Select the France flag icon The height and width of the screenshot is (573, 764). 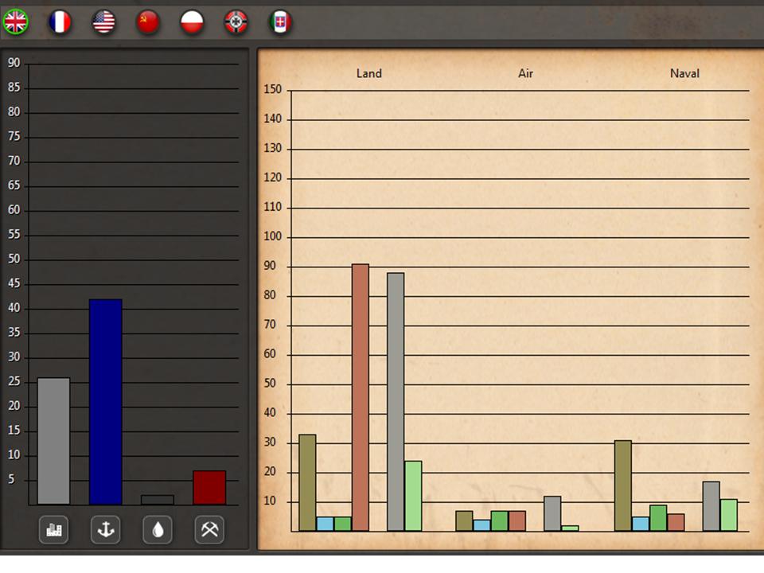[60, 22]
